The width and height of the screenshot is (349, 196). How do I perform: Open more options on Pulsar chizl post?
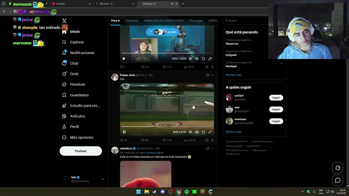tap(212, 75)
